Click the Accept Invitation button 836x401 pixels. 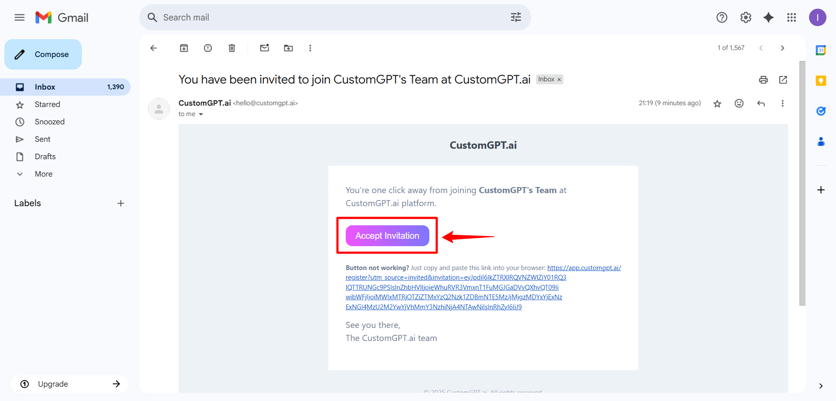[388, 236]
